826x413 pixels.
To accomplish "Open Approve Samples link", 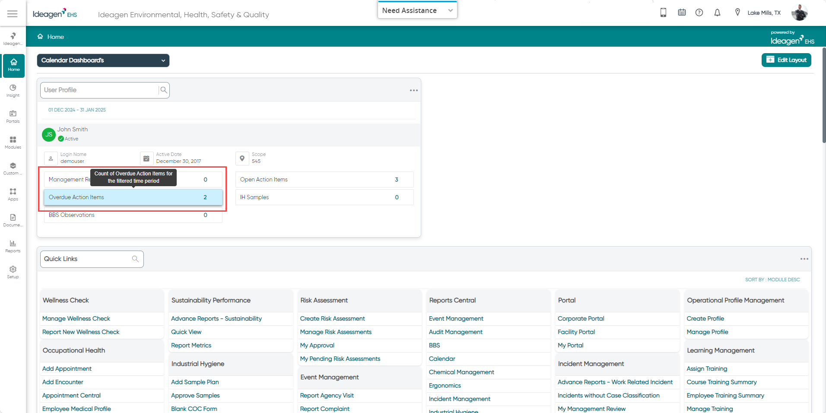I will click(x=195, y=395).
